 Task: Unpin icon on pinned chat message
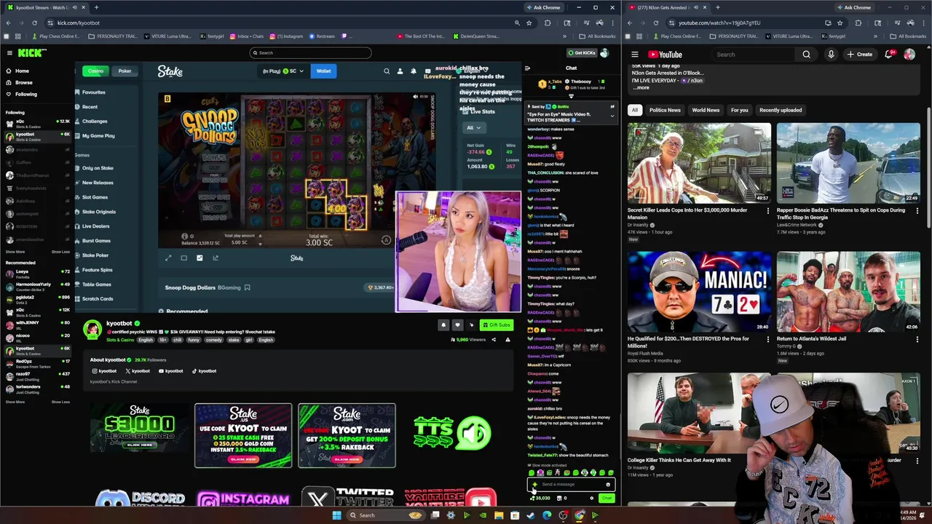[612, 106]
